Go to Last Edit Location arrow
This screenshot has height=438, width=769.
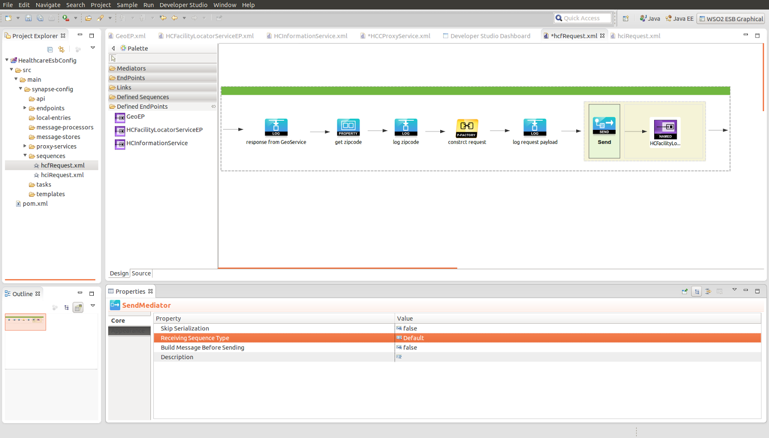click(163, 18)
